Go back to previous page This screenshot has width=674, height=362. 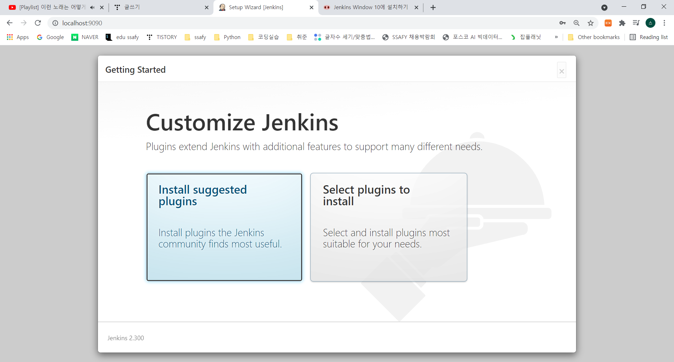9,23
